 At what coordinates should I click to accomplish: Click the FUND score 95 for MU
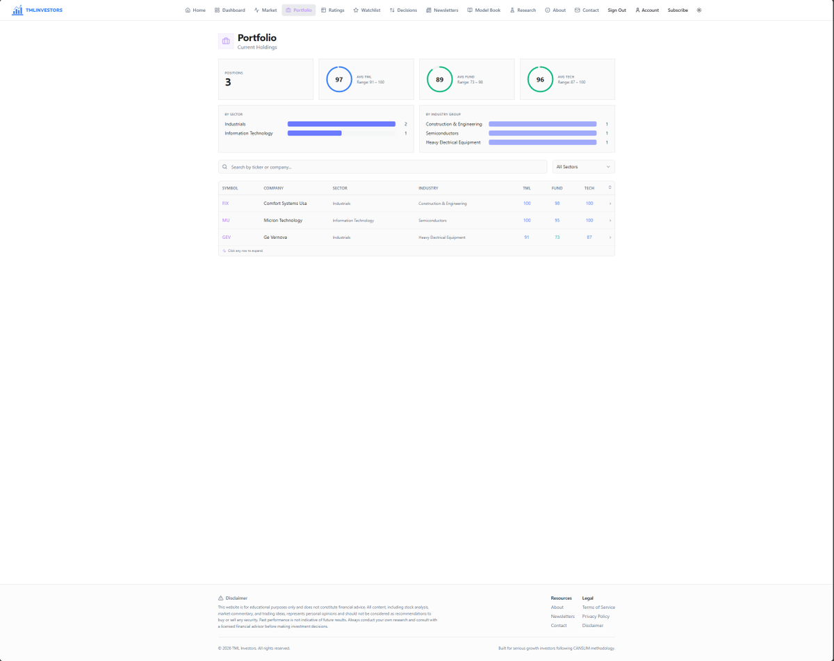[x=557, y=220]
